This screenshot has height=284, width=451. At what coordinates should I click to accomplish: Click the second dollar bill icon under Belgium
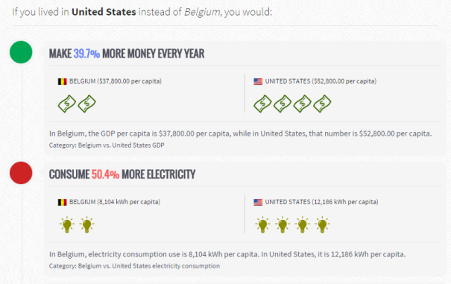tap(87, 104)
